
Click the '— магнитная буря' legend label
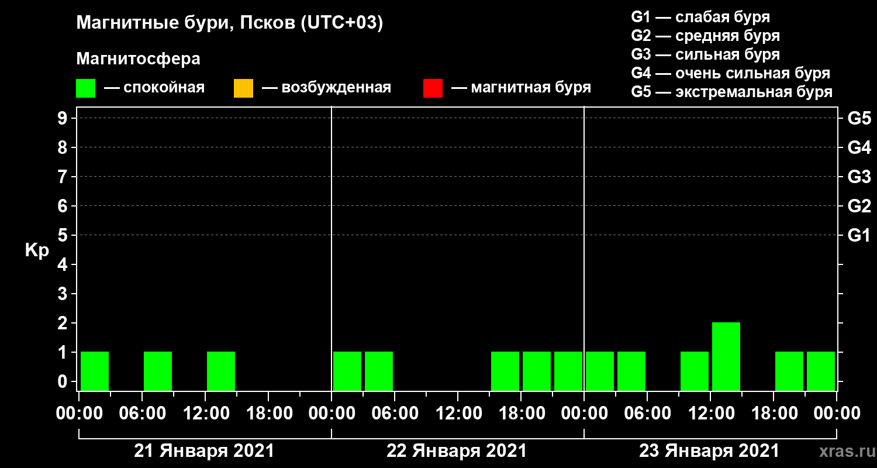pyautogui.click(x=522, y=88)
